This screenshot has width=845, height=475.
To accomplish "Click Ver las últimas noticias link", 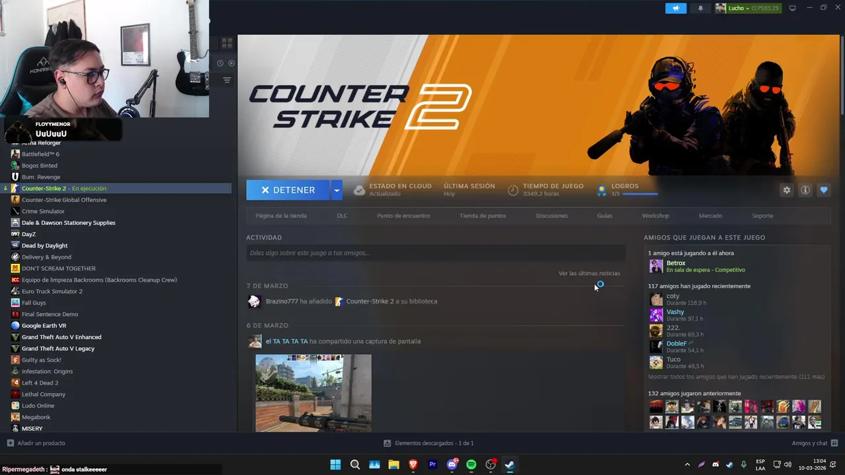I will pos(590,273).
